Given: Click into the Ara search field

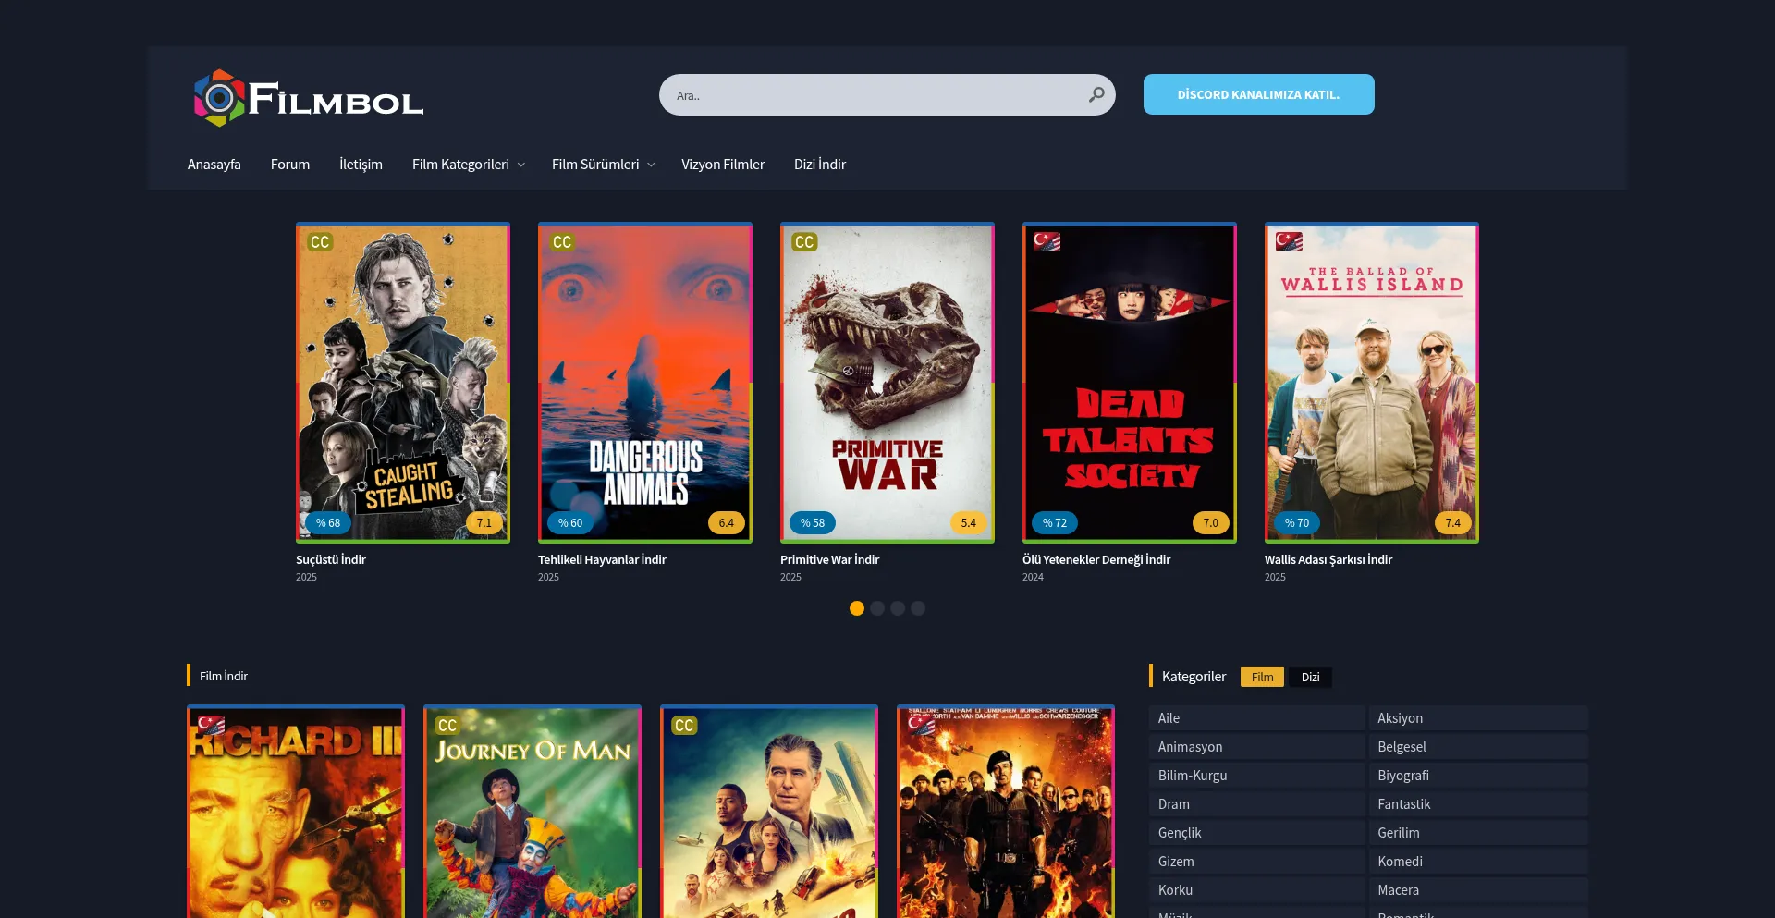Looking at the screenshot, I should (869, 95).
